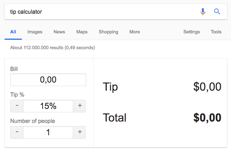
Task: Switch to the Images tab
Action: tap(35, 32)
